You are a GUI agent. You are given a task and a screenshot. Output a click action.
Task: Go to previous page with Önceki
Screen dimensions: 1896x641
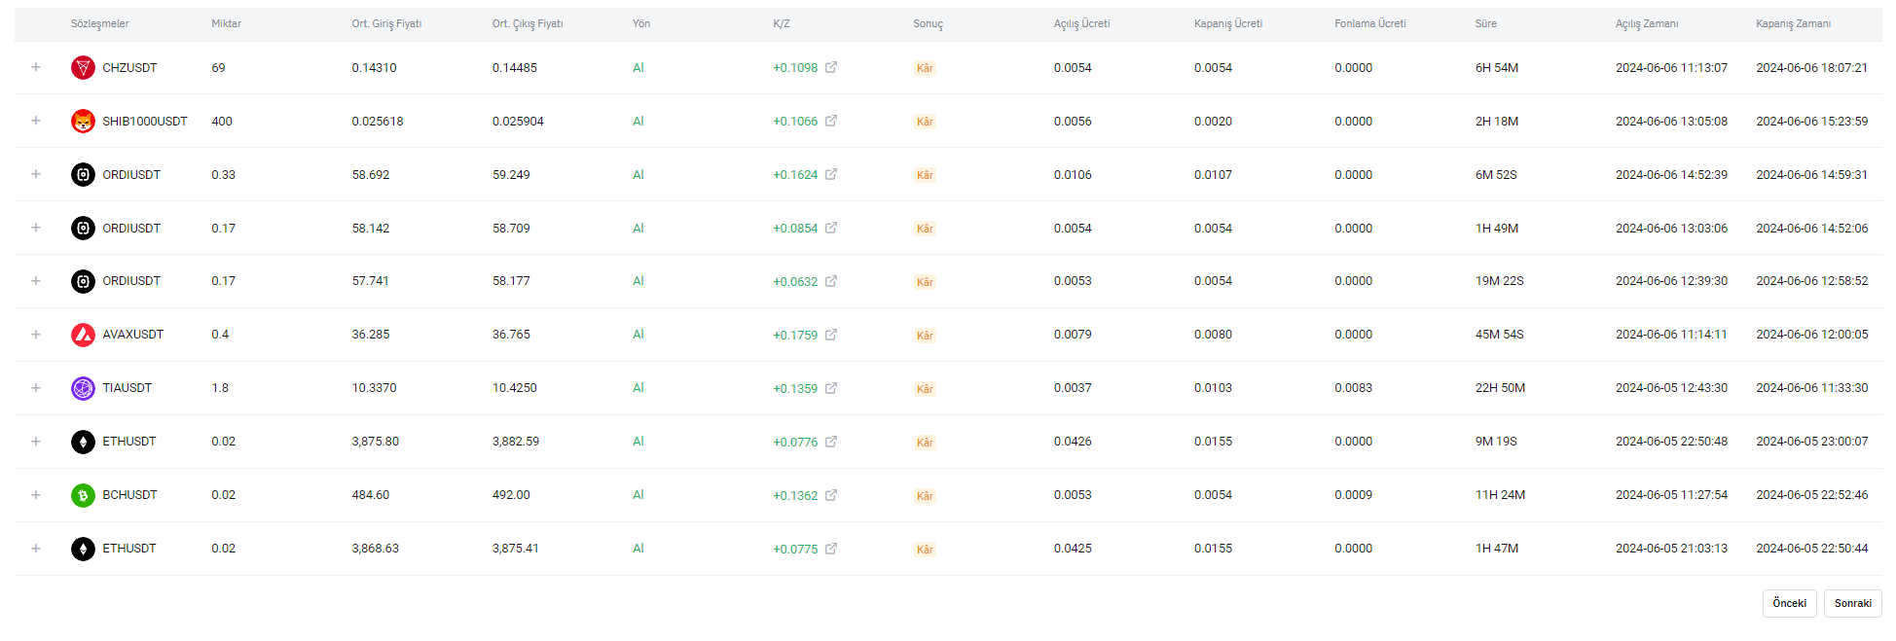tap(1789, 603)
